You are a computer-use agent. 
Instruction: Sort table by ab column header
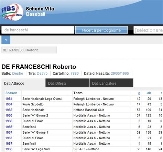tap(149, 93)
